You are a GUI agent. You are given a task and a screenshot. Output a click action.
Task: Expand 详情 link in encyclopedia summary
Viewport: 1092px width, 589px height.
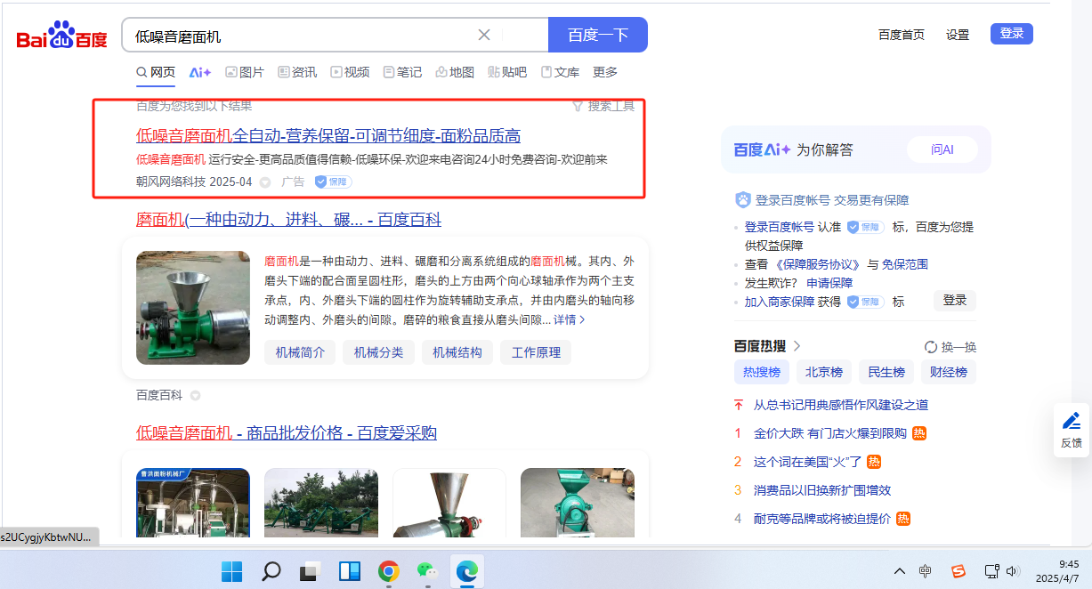569,319
